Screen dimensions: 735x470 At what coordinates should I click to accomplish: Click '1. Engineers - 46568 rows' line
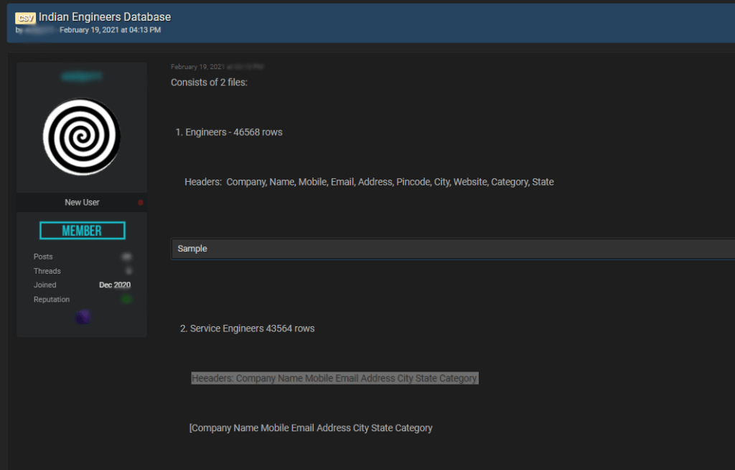[x=229, y=132]
